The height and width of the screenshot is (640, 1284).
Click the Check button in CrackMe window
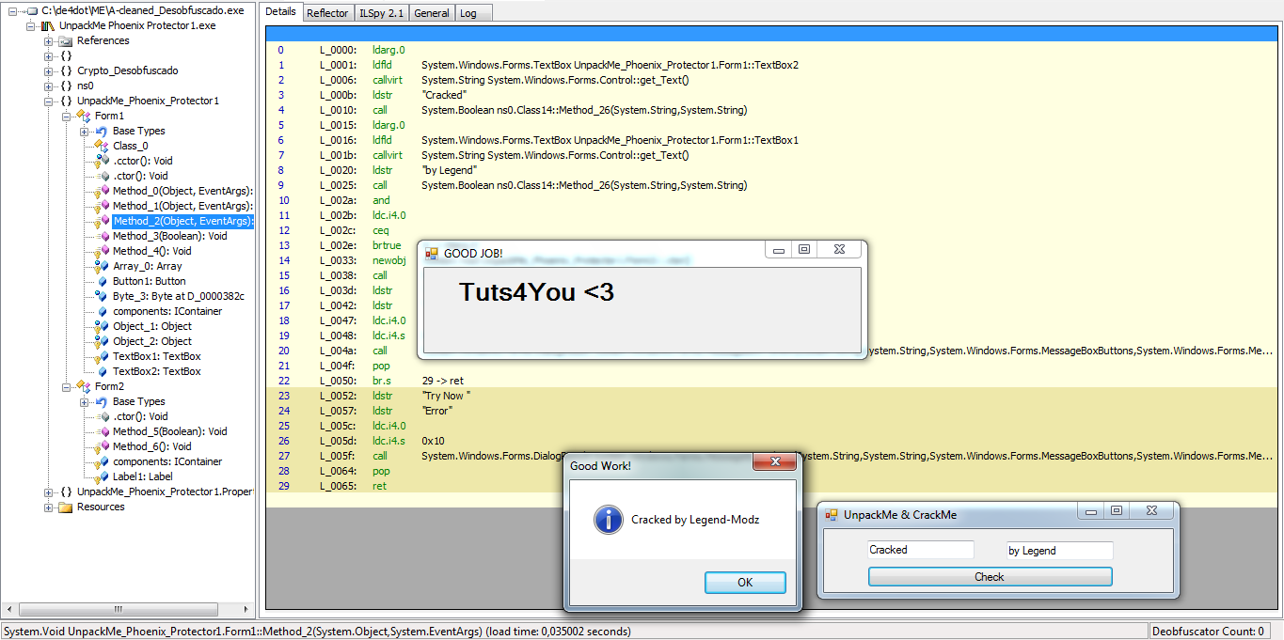point(990,577)
